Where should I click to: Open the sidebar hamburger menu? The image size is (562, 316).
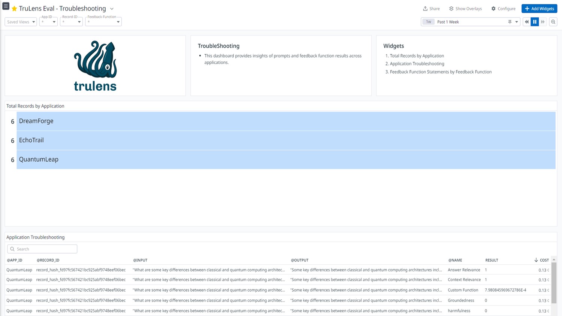pos(6,6)
